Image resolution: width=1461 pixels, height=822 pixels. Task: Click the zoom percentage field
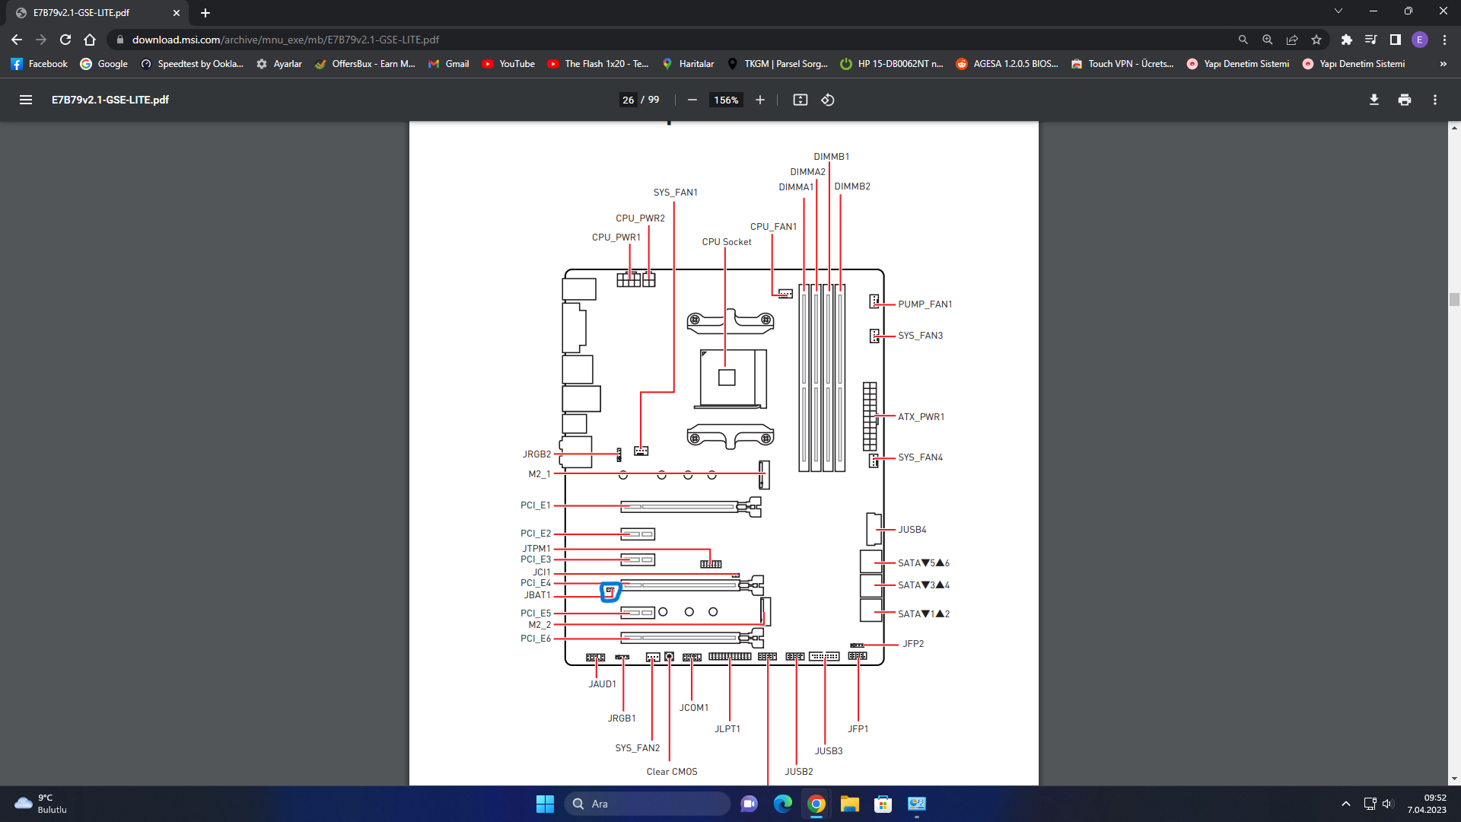point(726,100)
